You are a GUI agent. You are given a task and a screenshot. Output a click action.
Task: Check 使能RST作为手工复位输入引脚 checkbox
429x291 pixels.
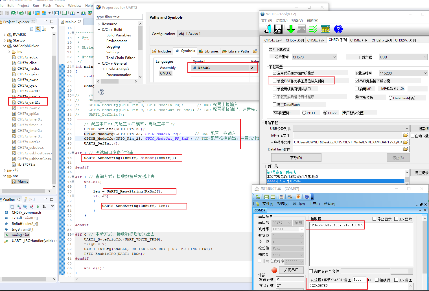(x=274, y=81)
